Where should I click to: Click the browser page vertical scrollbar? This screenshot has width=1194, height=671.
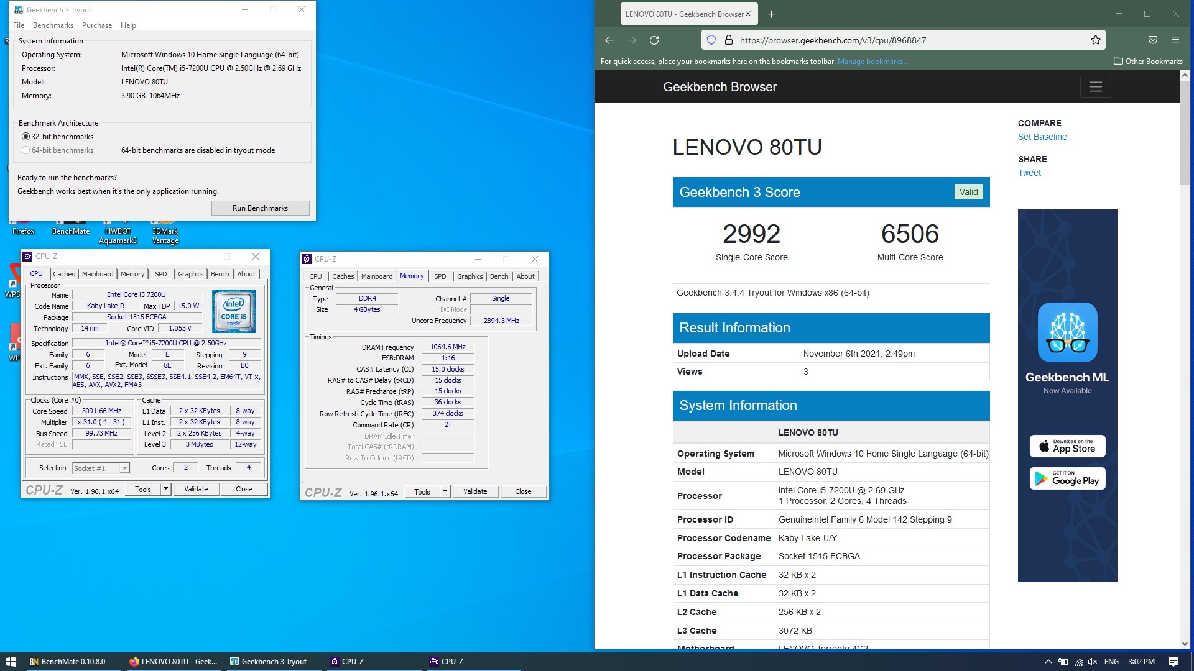1185,132
